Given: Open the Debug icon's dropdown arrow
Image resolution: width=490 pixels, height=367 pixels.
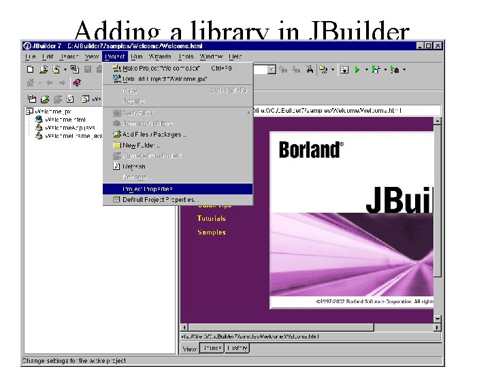Looking at the screenshot, I should [385, 69].
